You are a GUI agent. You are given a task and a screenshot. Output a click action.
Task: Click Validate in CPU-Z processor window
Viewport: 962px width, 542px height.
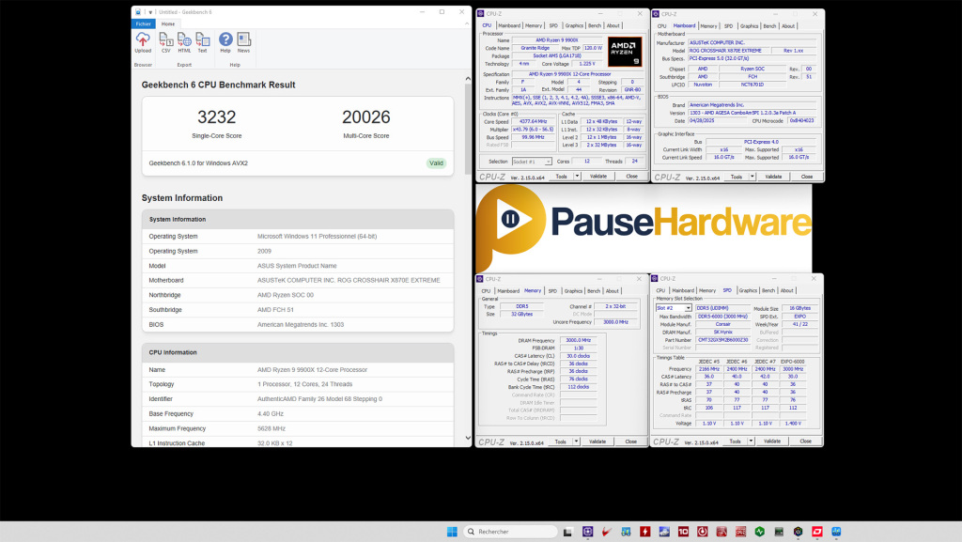(x=598, y=177)
